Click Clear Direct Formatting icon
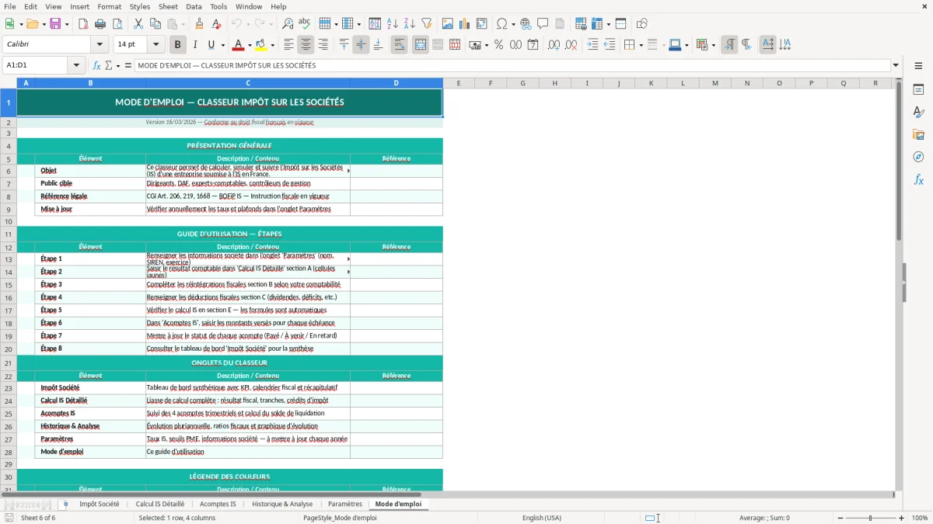933x524 pixels. coord(216,24)
